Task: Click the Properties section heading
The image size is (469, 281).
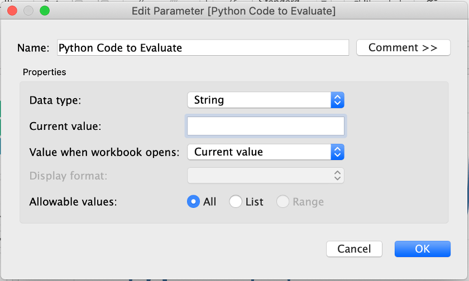Action: click(x=44, y=72)
